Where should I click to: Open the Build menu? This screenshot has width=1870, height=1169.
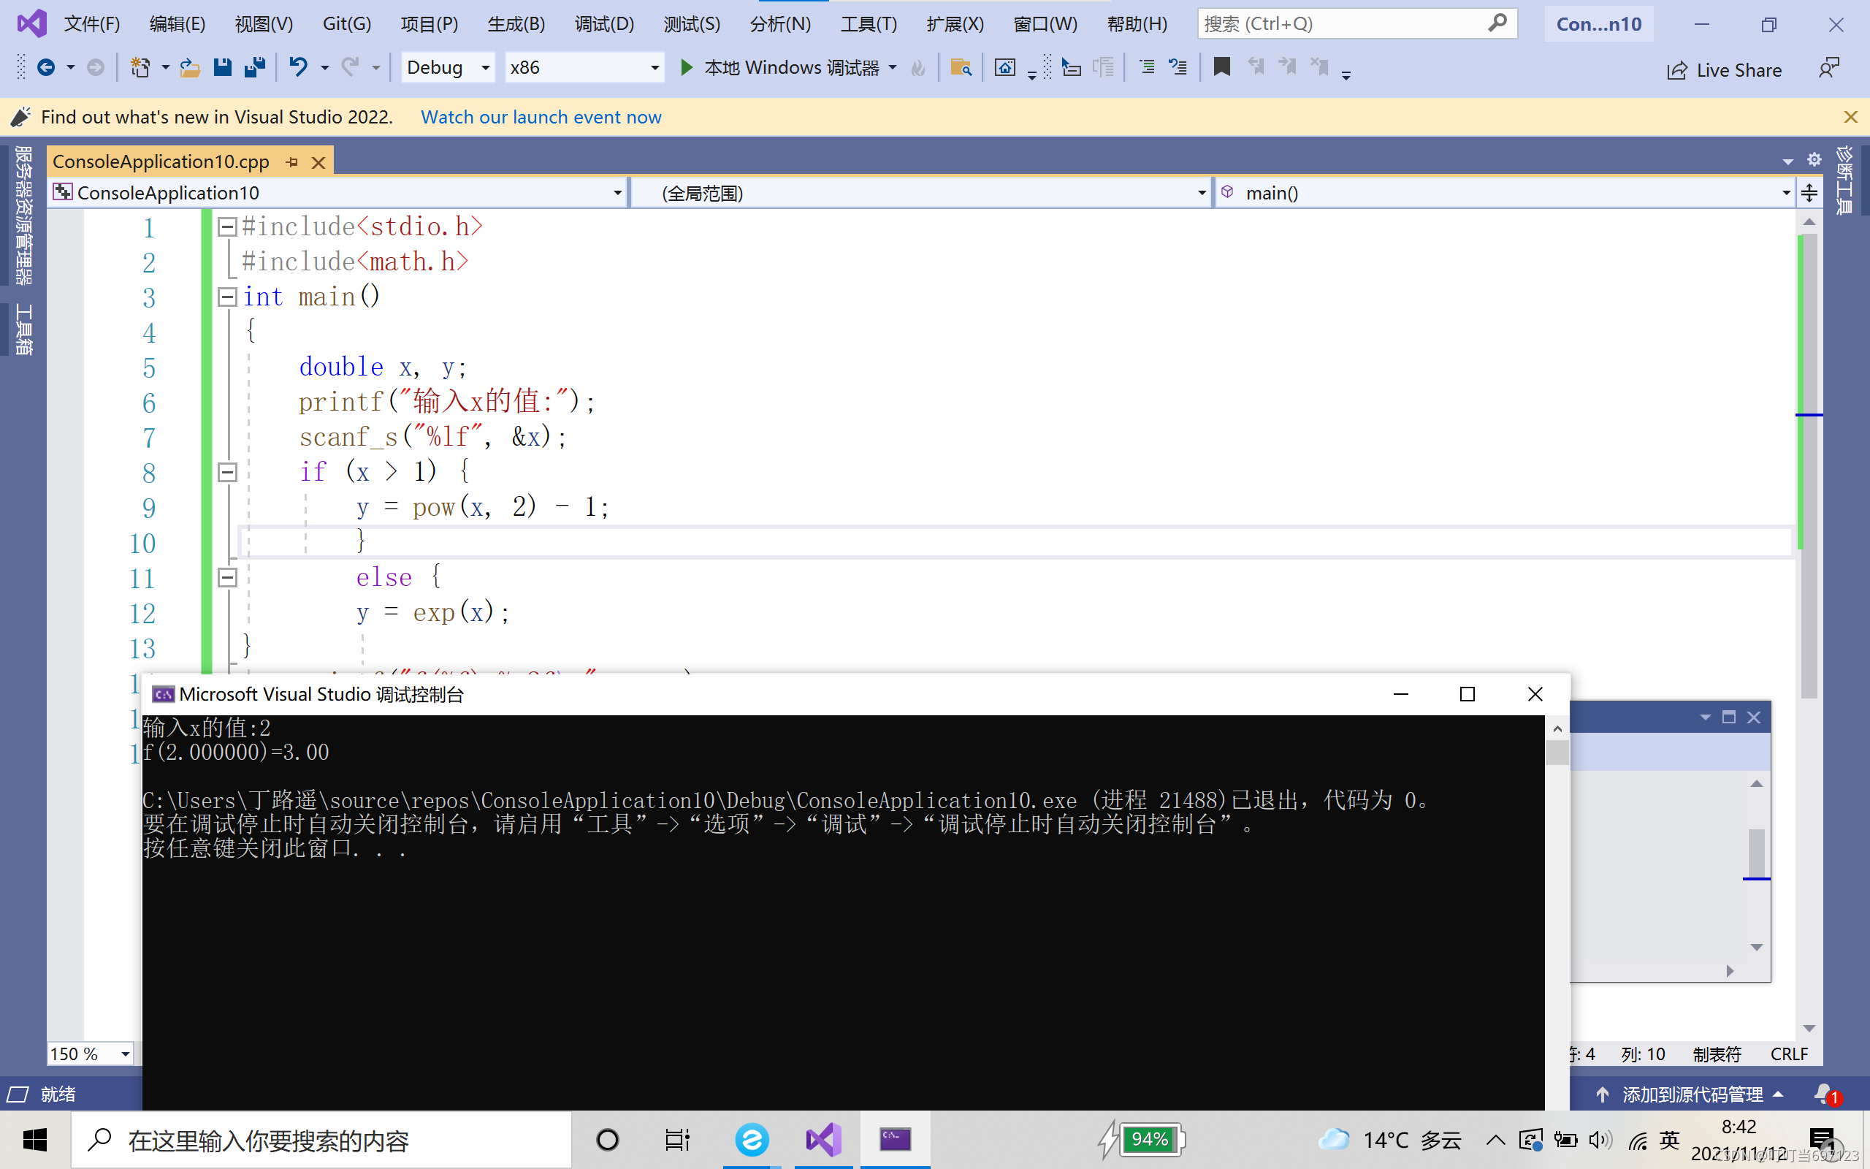[516, 24]
